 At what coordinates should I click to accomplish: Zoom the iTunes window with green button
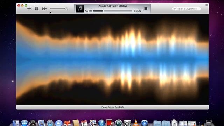[x=26, y=6]
